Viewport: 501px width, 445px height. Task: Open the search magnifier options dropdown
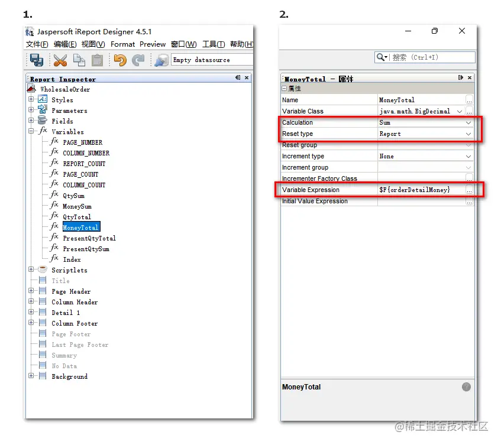pos(382,57)
